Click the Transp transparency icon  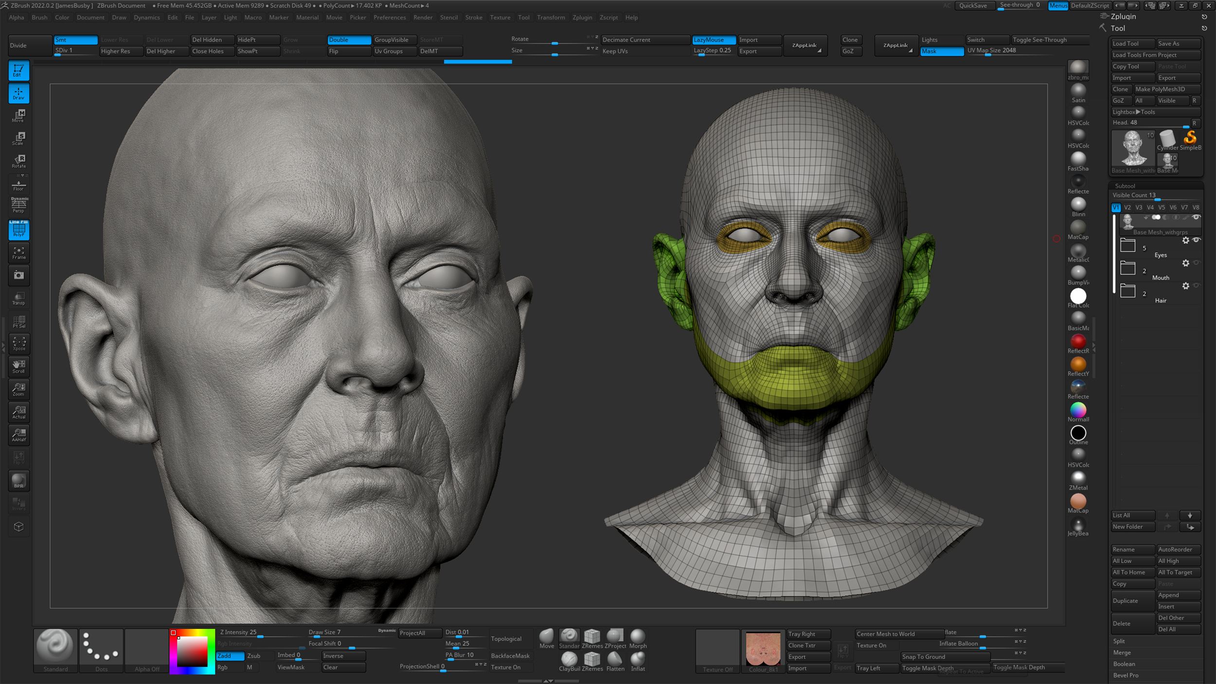click(x=18, y=298)
